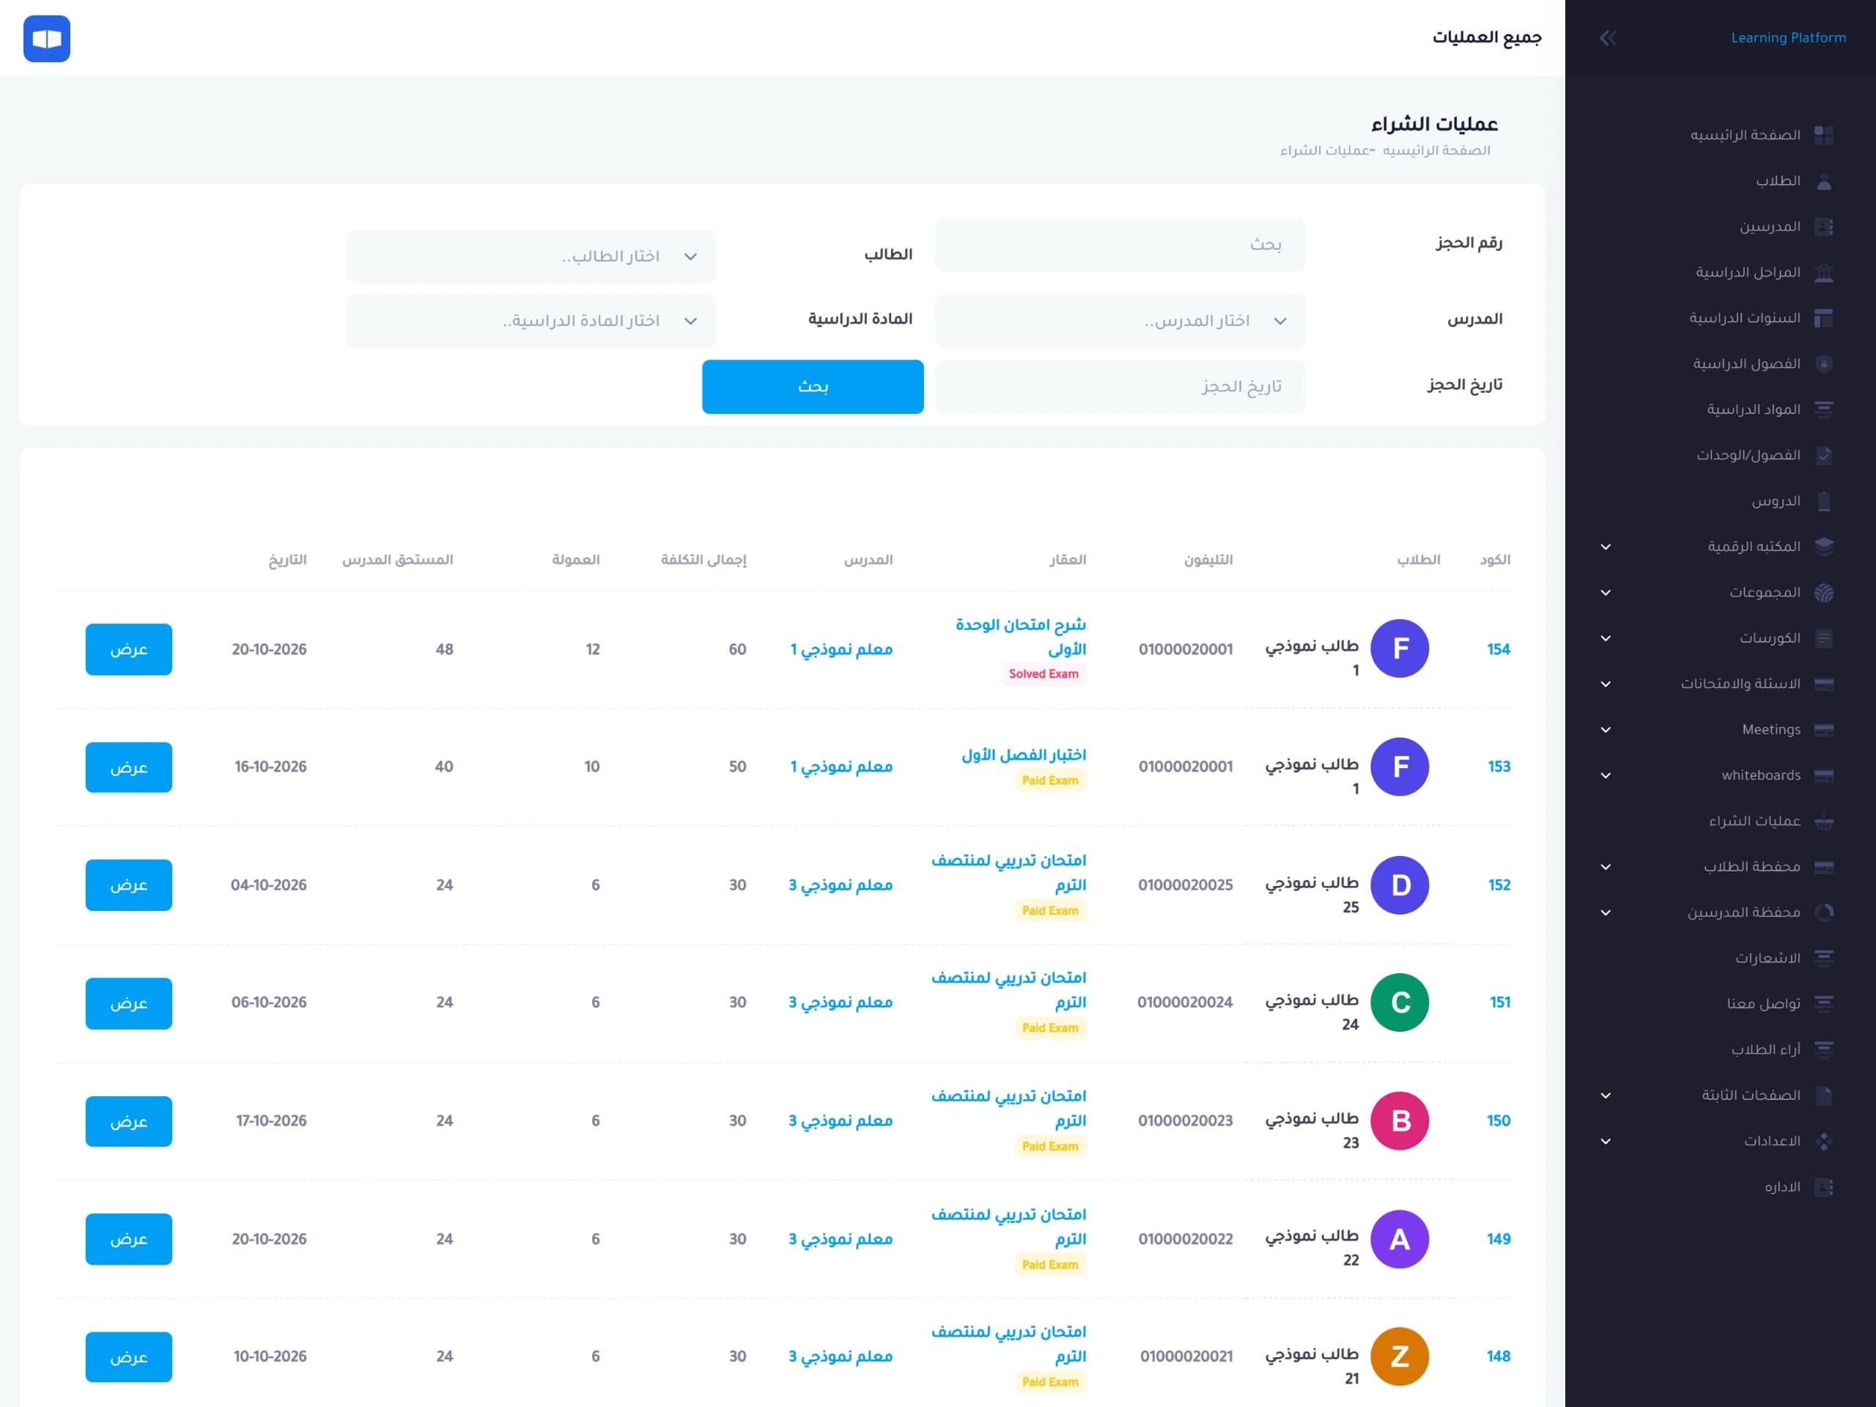Click the blue book logo icon
This screenshot has width=1876, height=1407.
tap(47, 38)
